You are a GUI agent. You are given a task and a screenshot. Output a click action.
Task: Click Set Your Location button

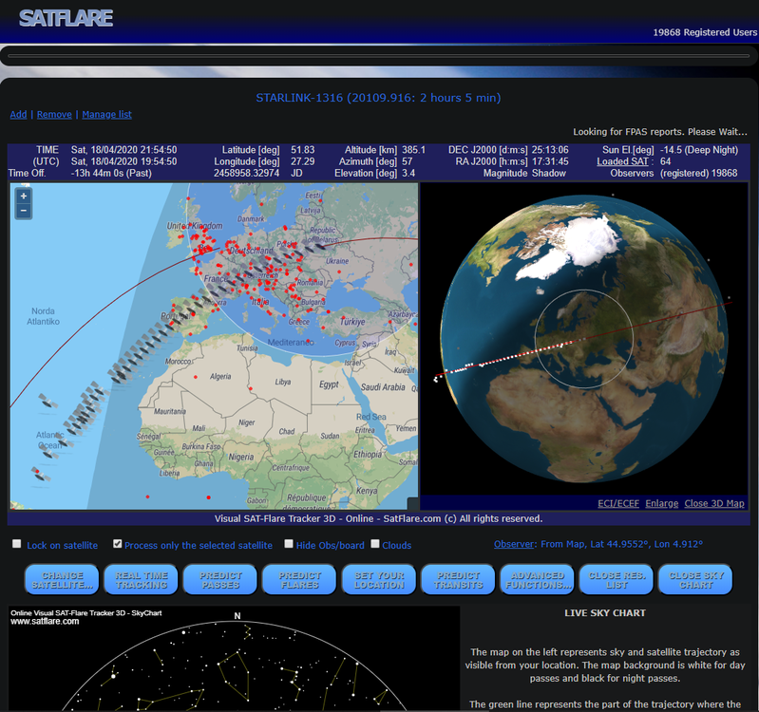pyautogui.click(x=379, y=579)
